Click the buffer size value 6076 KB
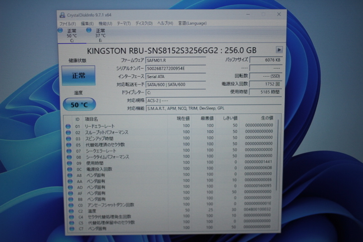Screen dimensions: 363x242 (265, 60)
